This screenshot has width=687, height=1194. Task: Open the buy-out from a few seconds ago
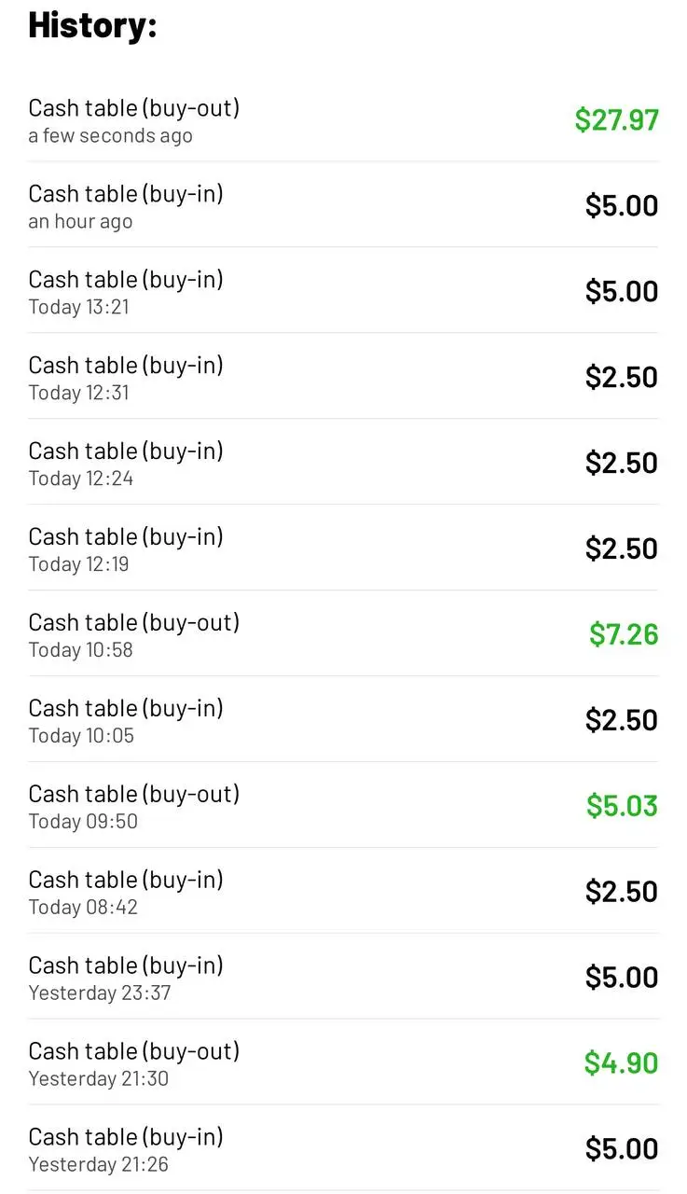coord(343,120)
